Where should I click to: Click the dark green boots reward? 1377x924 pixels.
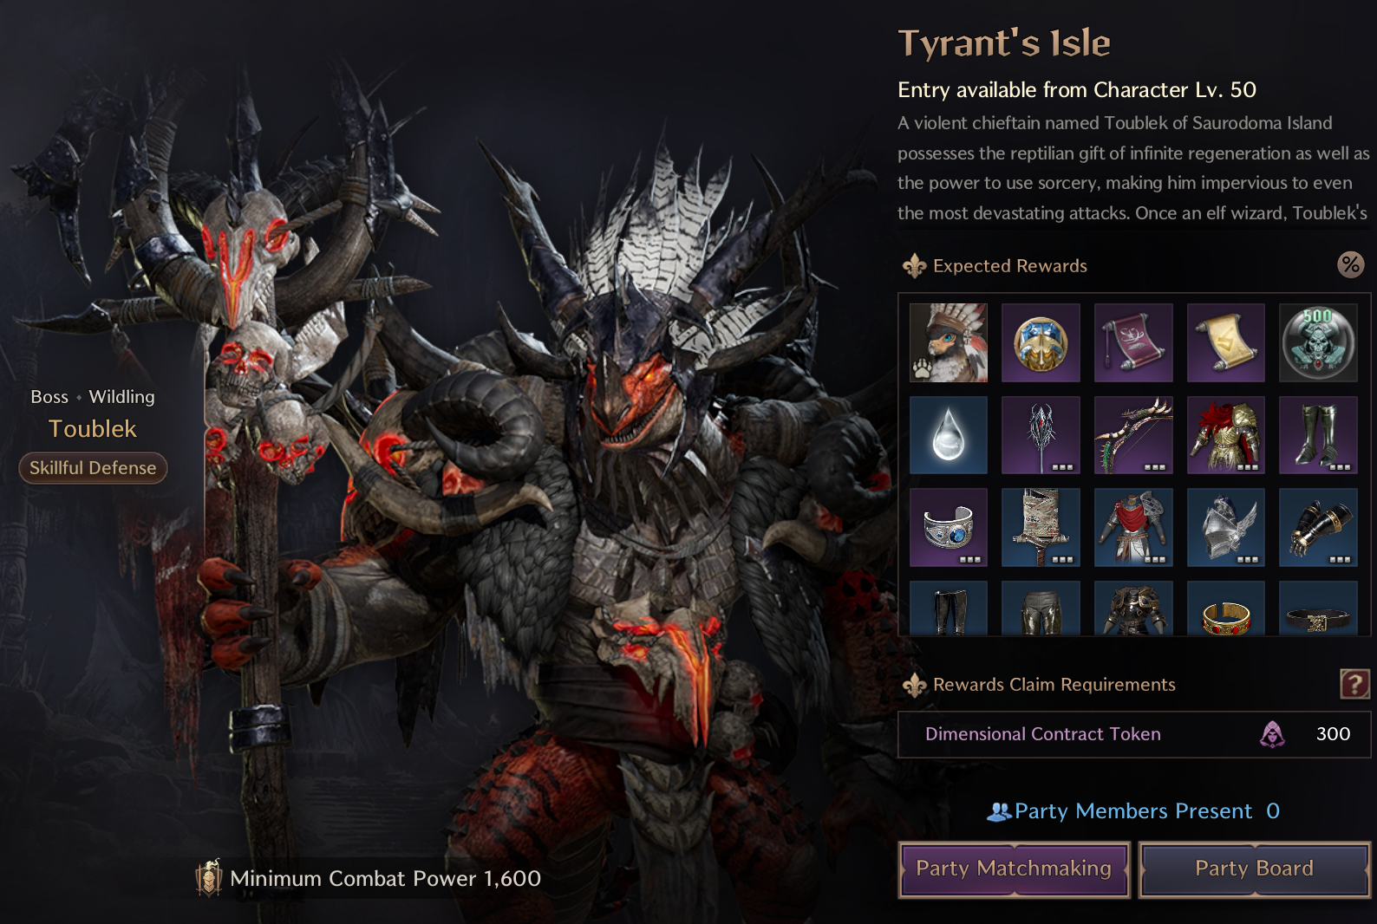[1318, 435]
